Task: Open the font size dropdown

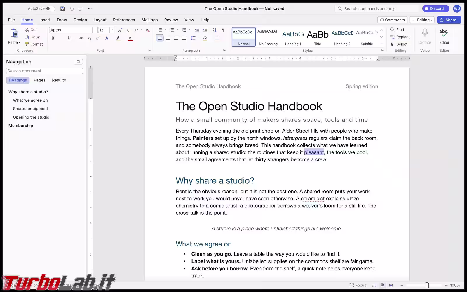Action: [x=112, y=30]
